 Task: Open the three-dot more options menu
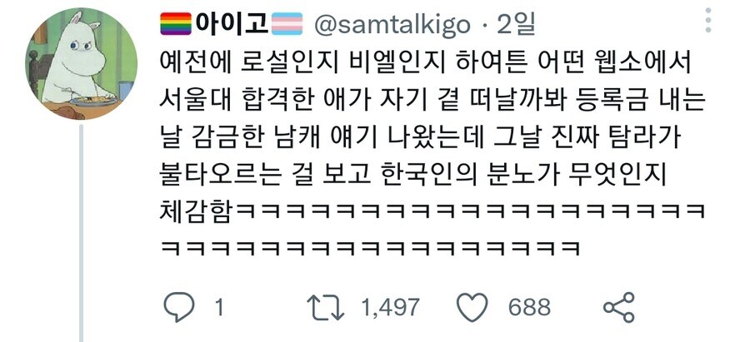(x=708, y=20)
